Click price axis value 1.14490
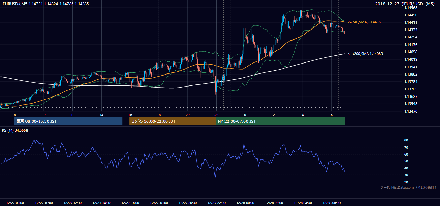This screenshot has width=440, height=206. pos(411,15)
